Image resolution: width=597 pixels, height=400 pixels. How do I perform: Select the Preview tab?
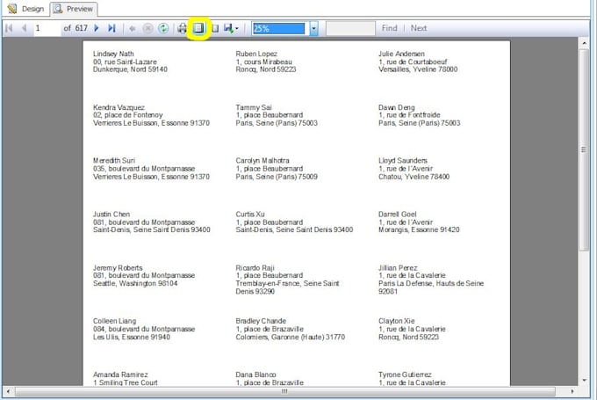click(x=74, y=8)
